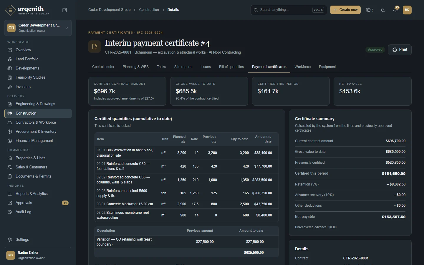Open Financial Management sidebar icon
This screenshot has width=424, height=265.
coord(10,141)
